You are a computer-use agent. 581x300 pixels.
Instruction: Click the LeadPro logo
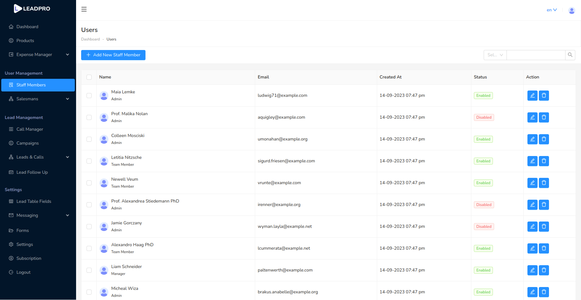click(x=32, y=9)
